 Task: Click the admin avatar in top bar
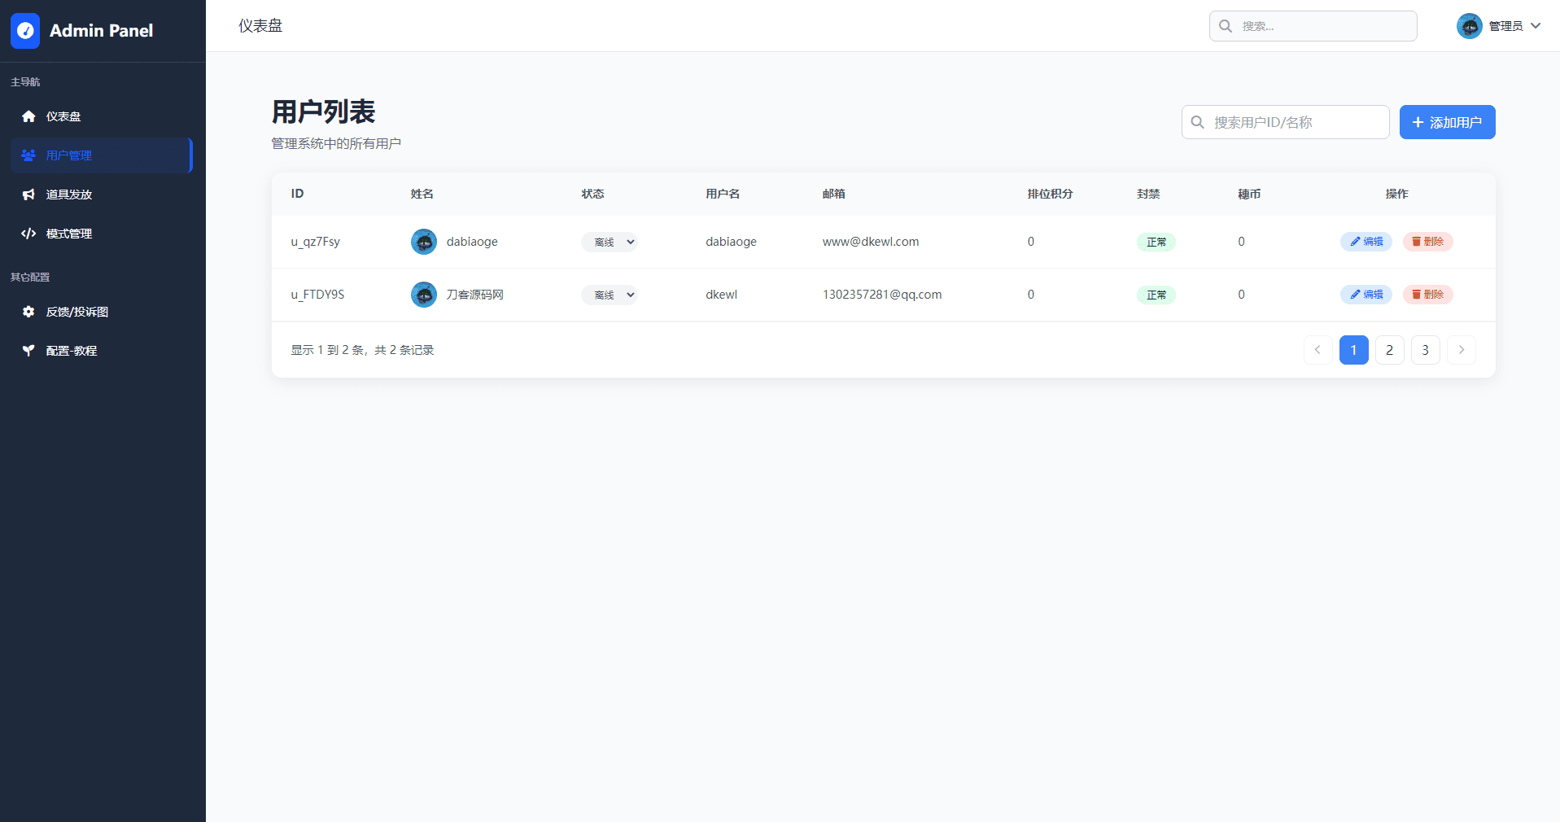click(1469, 26)
